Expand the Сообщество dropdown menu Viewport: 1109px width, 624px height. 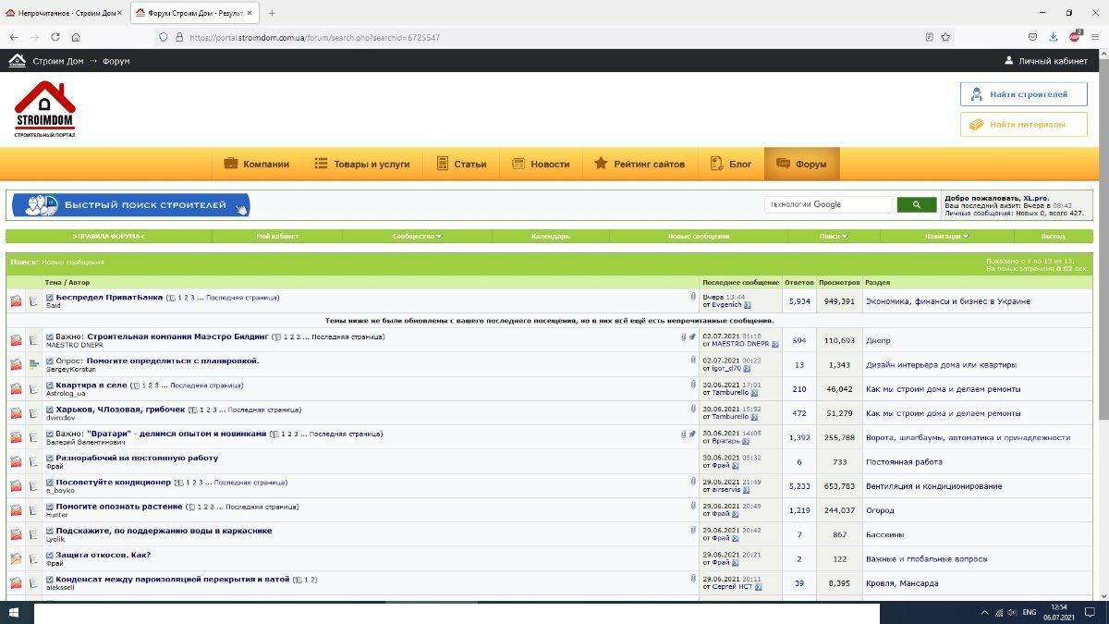coord(417,237)
